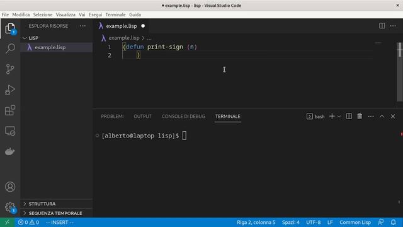Click the -- INSERT -- mode indicator

tap(60, 223)
